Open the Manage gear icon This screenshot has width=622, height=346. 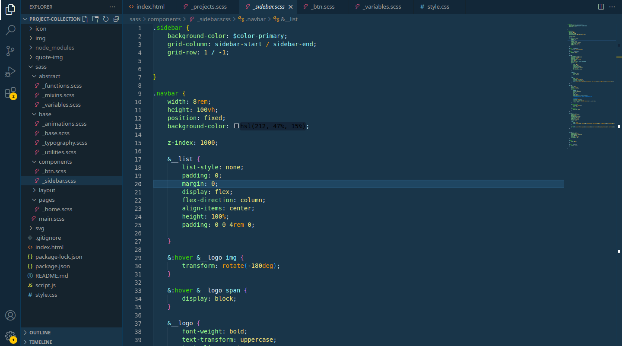[x=10, y=336]
